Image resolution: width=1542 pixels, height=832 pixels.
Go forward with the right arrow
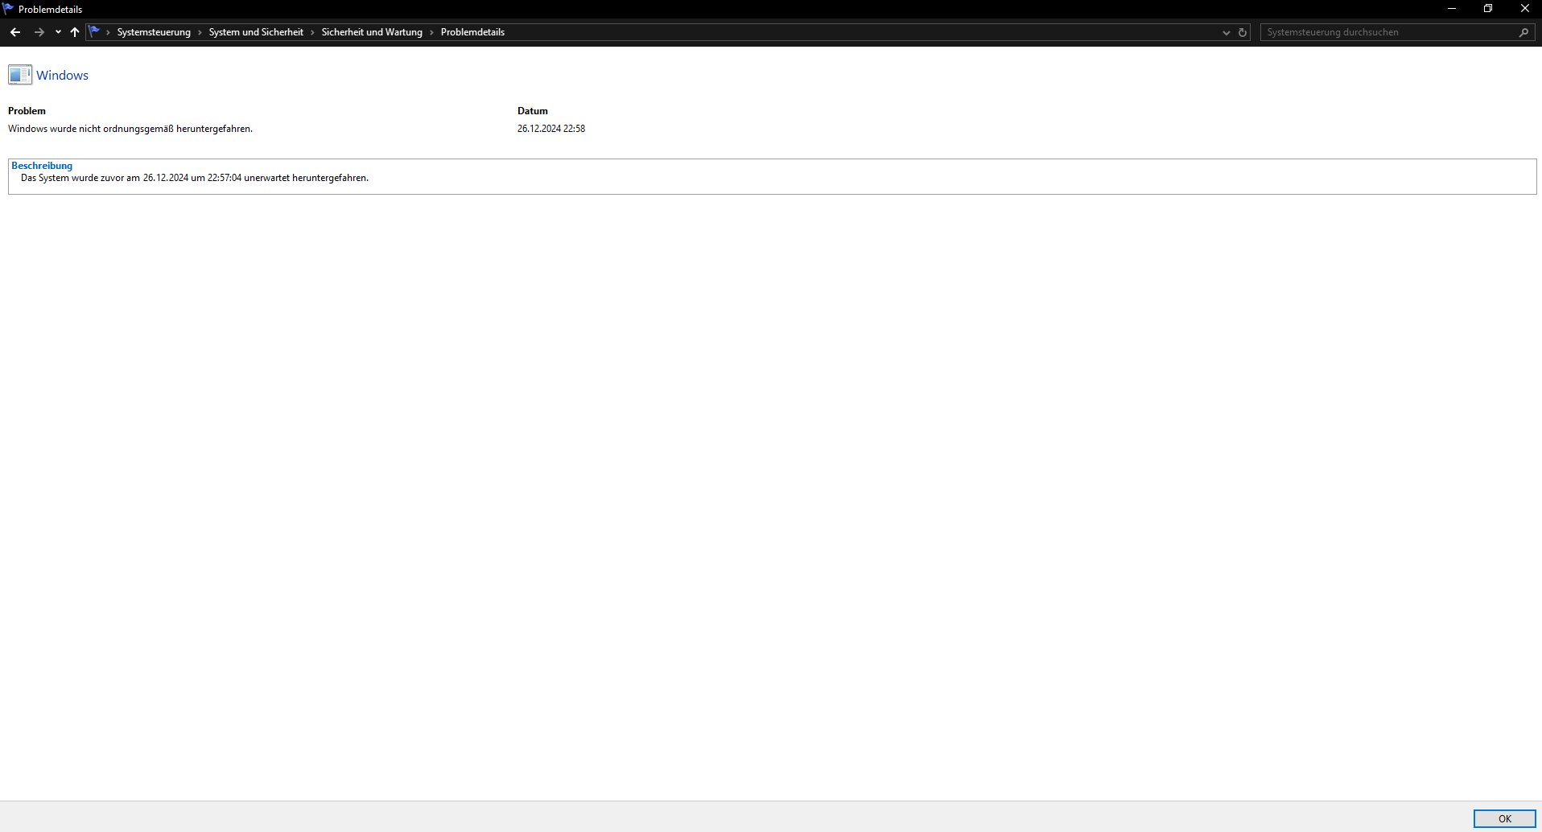[39, 32]
